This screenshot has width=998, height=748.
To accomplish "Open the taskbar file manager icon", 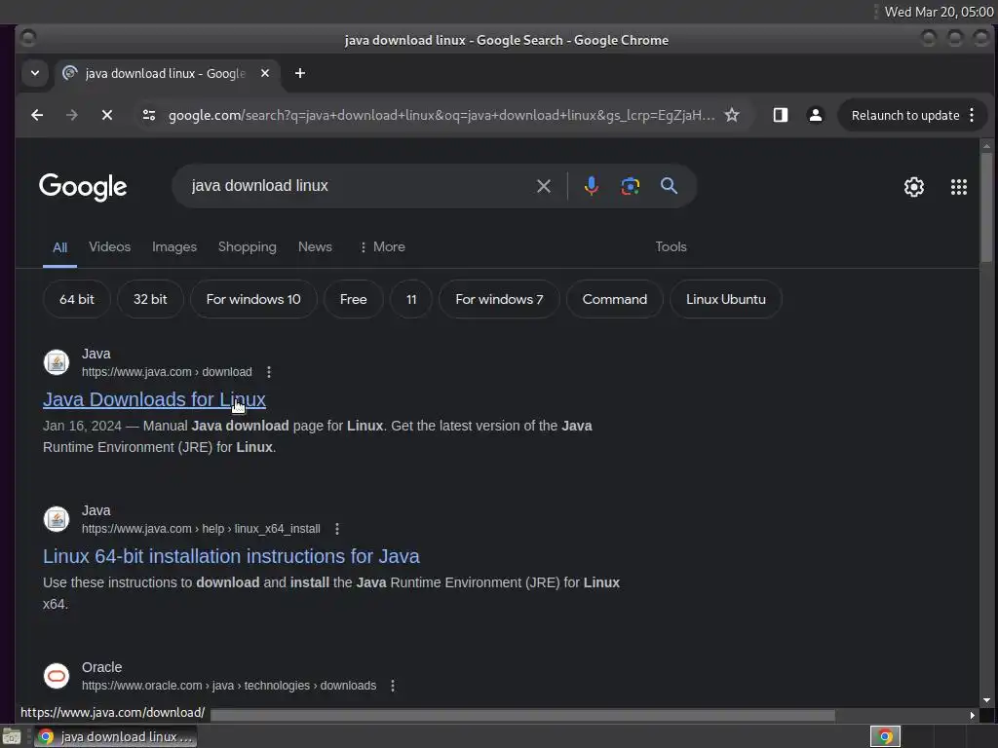I will pyautogui.click(x=12, y=737).
